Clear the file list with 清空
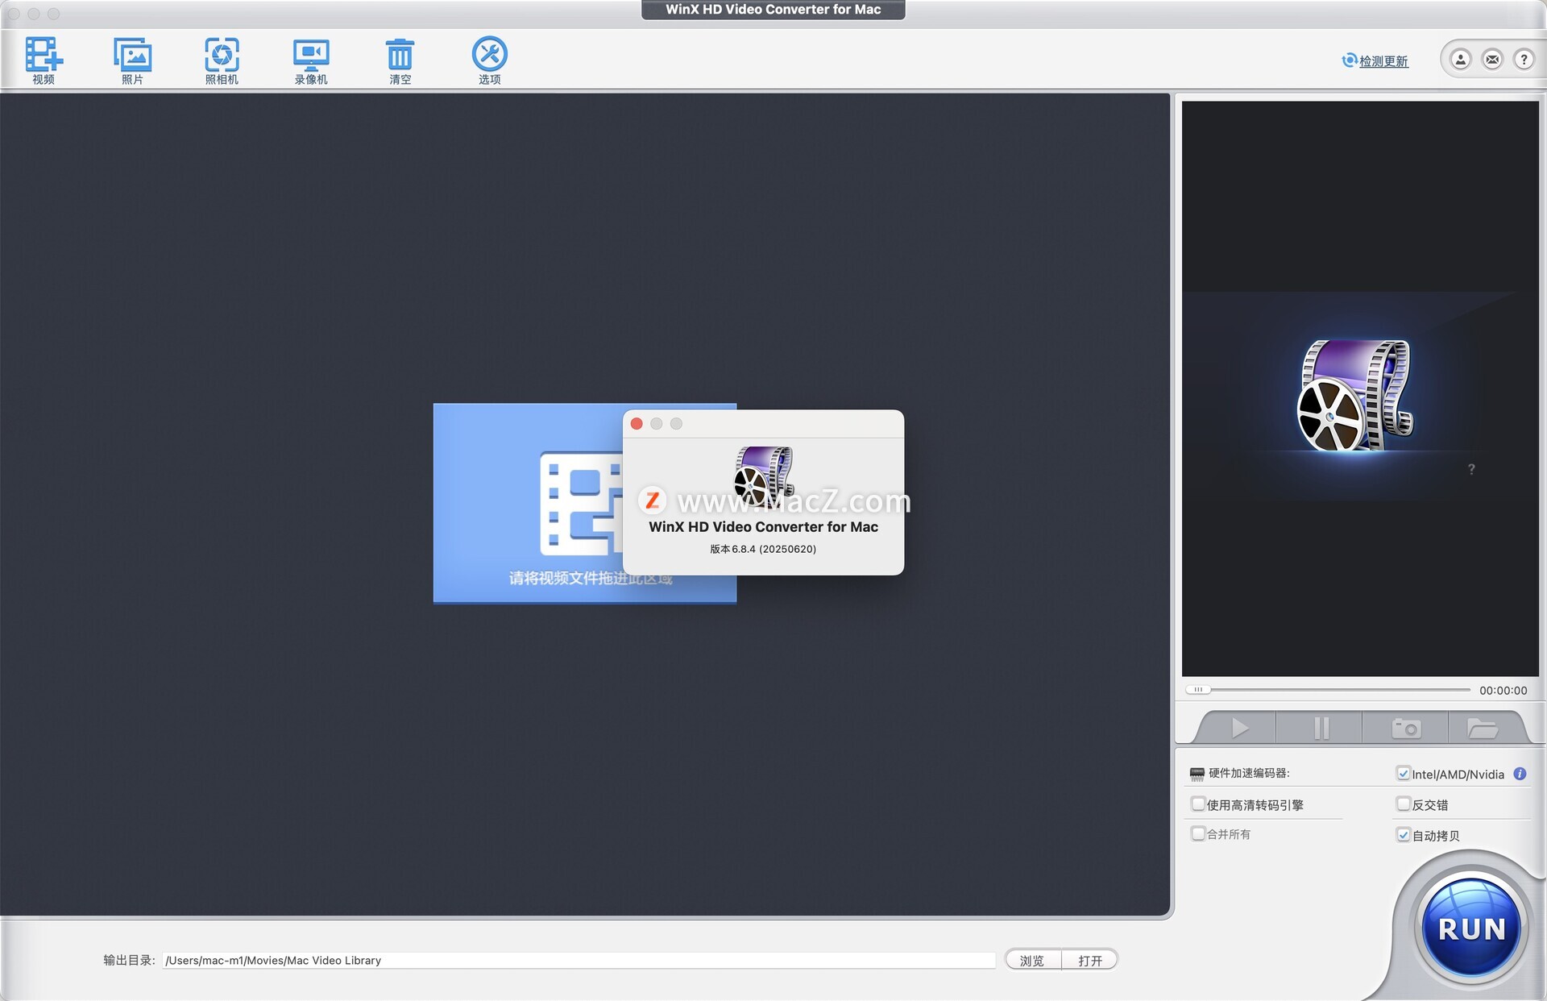 click(x=400, y=60)
